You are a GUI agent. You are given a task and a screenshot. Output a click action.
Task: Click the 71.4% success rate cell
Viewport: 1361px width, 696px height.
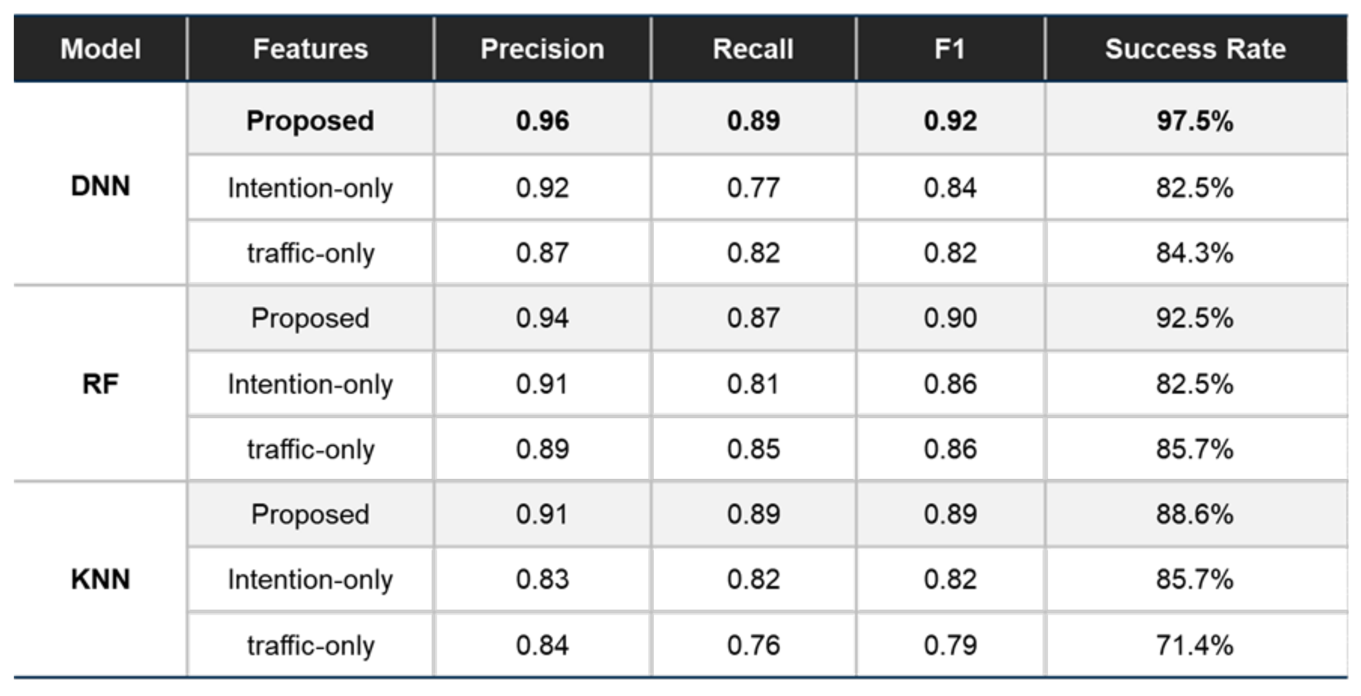pos(1195,645)
